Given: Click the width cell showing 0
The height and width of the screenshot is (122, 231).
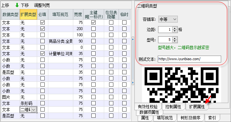Looking at the screenshot, I should (78, 47).
